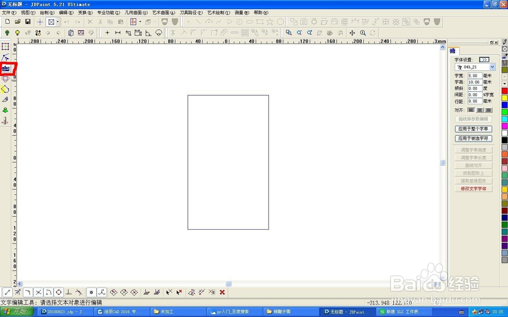Save the drawing with the floppy disk icon
Image resolution: width=508 pixels, height=317 pixels.
[x=28, y=22]
